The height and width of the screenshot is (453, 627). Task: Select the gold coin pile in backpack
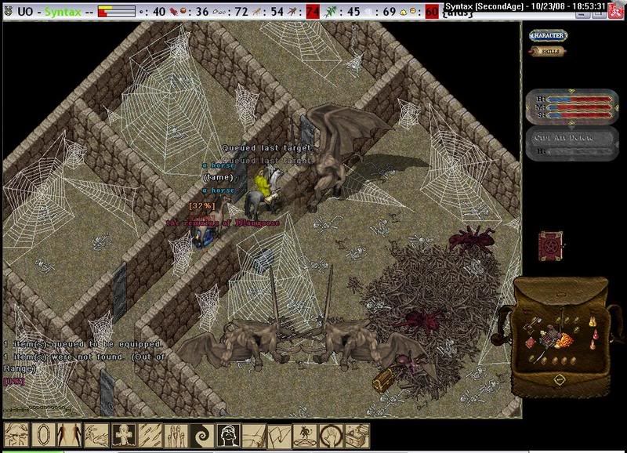565,341
